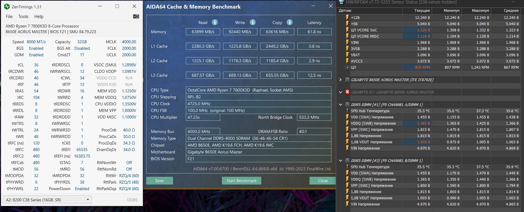The height and width of the screenshot is (212, 524).
Task: Click the Memory Write result 92440 MB/s
Action: point(240,32)
